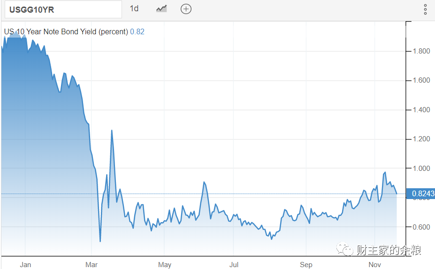Click the 1.000 price axis label
Viewport: 435px width, 269px height.
(421, 168)
